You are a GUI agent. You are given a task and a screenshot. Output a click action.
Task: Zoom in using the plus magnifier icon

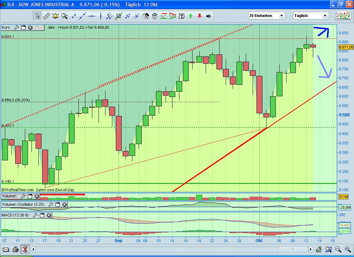tap(348, 249)
